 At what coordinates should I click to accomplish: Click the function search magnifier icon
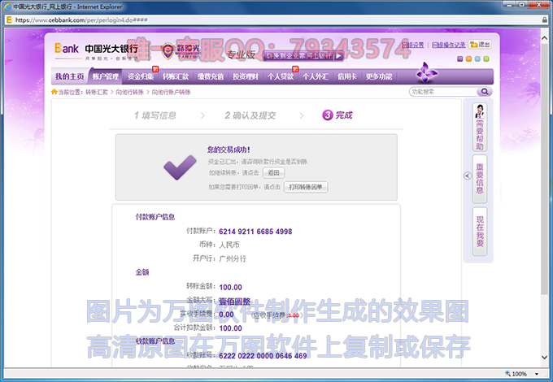(485, 92)
